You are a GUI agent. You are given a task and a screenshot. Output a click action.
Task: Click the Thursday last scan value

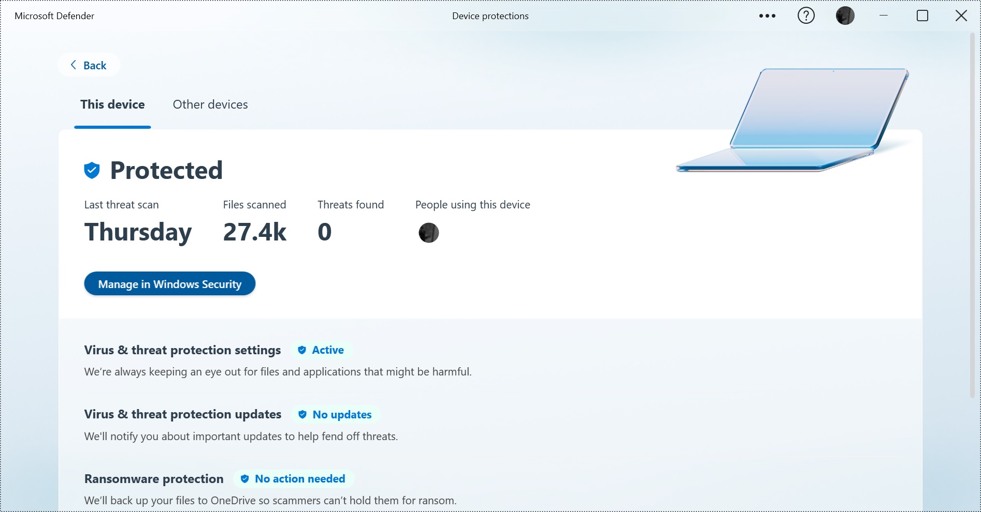(138, 232)
